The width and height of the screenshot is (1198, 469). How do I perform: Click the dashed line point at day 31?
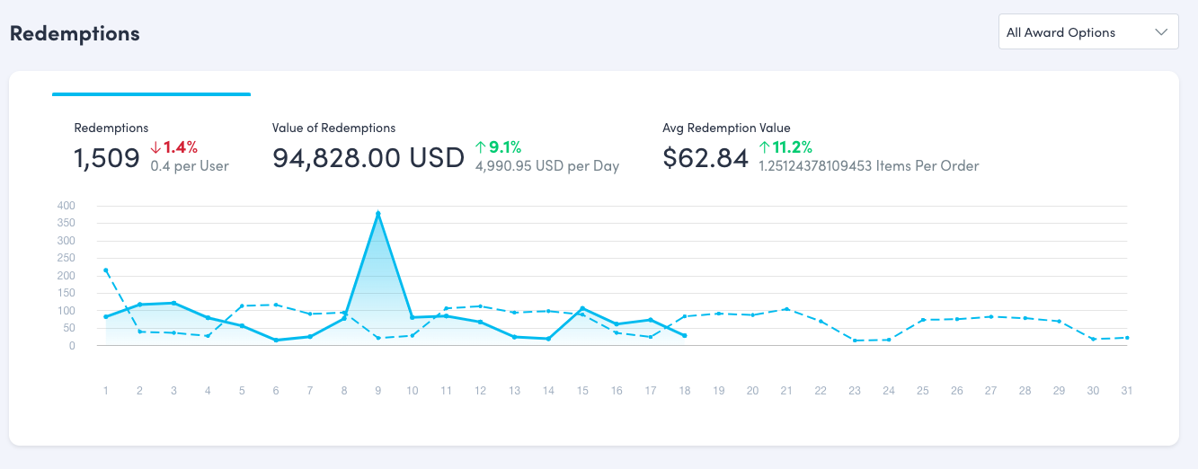(x=1127, y=338)
